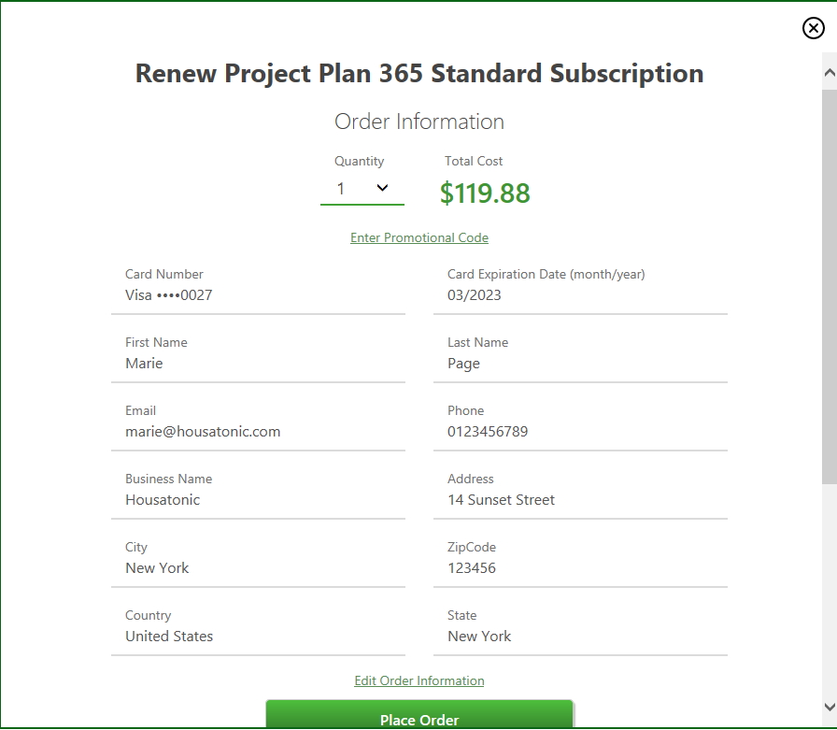The width and height of the screenshot is (837, 730).
Task: Open the Quantity dropdown
Action: (362, 189)
